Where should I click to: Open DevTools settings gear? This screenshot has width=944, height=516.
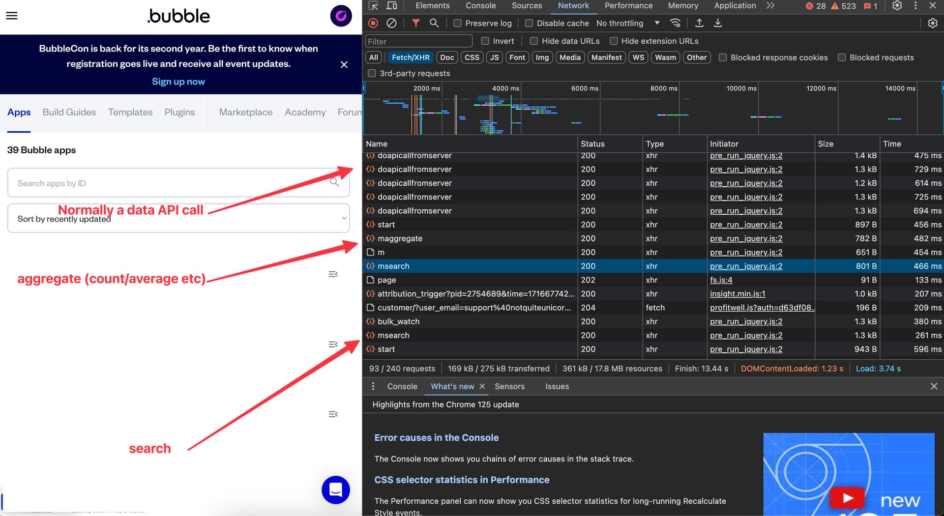coord(897,5)
